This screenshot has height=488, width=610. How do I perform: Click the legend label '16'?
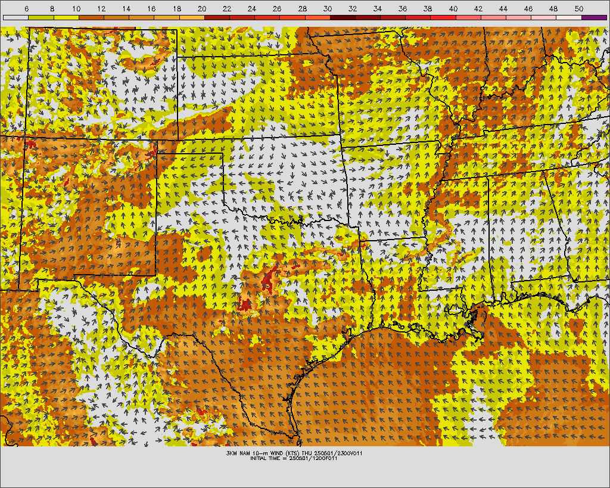tap(152, 8)
